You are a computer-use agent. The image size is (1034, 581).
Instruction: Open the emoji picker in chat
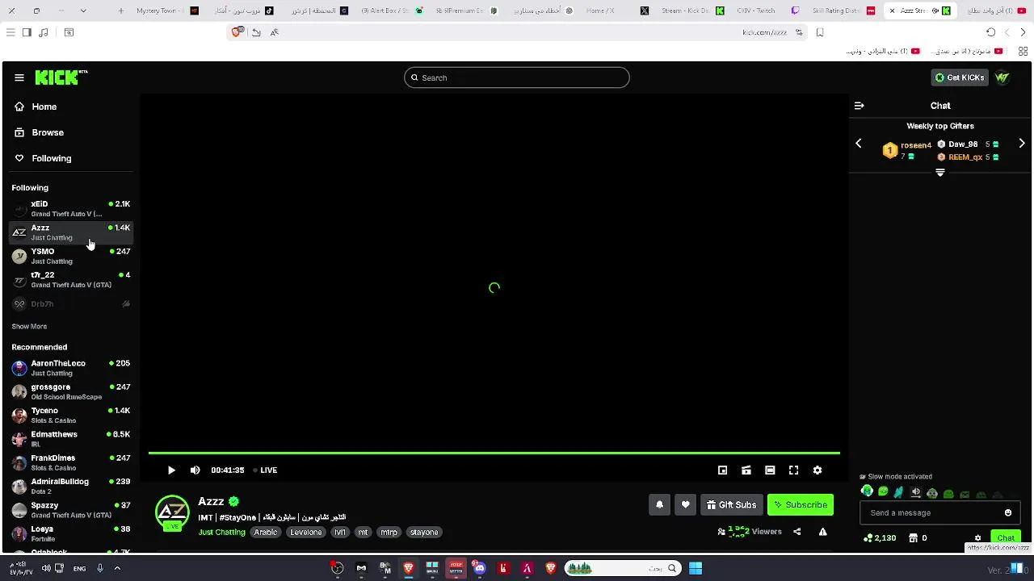click(x=1008, y=512)
